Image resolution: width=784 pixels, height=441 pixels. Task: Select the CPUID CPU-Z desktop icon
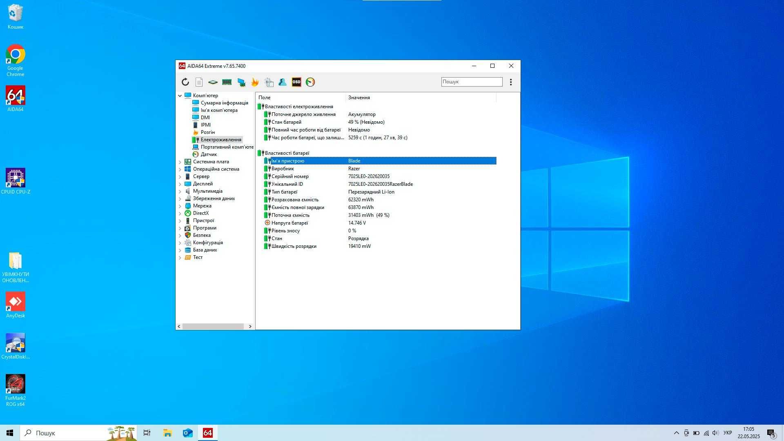tap(16, 181)
